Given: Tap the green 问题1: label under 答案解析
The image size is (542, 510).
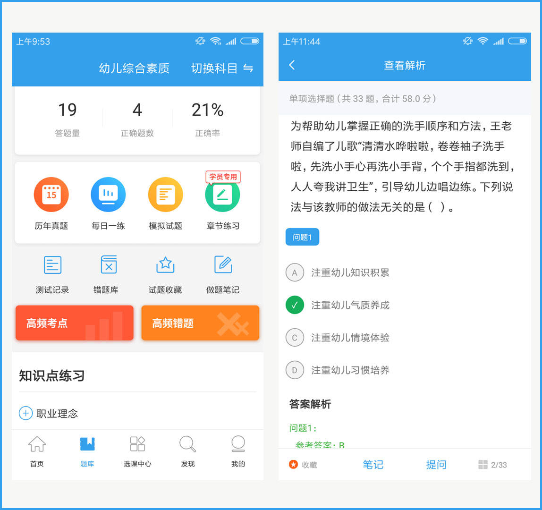Looking at the screenshot, I should click(303, 428).
